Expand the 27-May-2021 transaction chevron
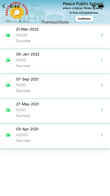The width and height of the screenshot is (110, 196). [x=102, y=110]
